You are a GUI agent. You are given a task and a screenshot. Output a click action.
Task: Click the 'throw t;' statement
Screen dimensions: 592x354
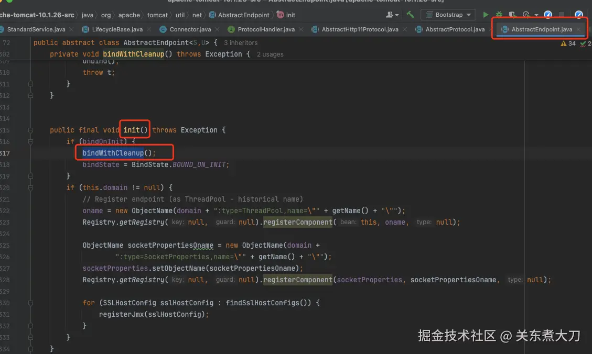coord(99,72)
